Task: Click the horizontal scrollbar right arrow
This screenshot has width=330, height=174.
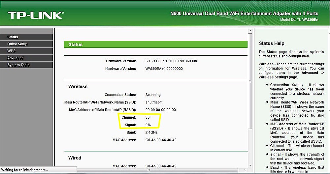Action: coord(245,170)
